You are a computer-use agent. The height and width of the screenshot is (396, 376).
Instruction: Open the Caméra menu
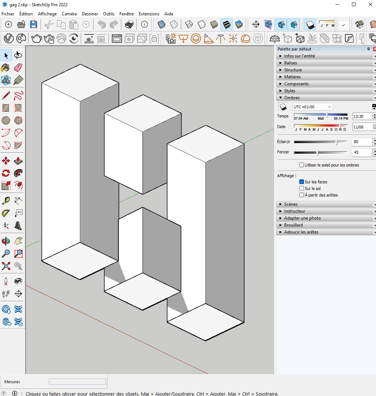tap(69, 14)
